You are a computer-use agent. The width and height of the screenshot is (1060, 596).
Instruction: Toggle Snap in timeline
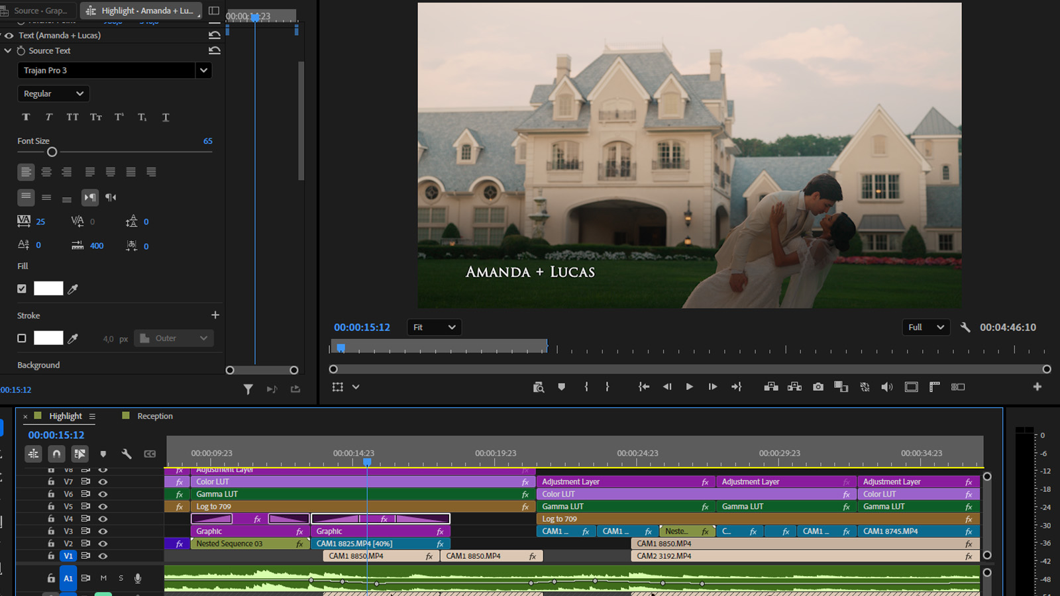56,454
